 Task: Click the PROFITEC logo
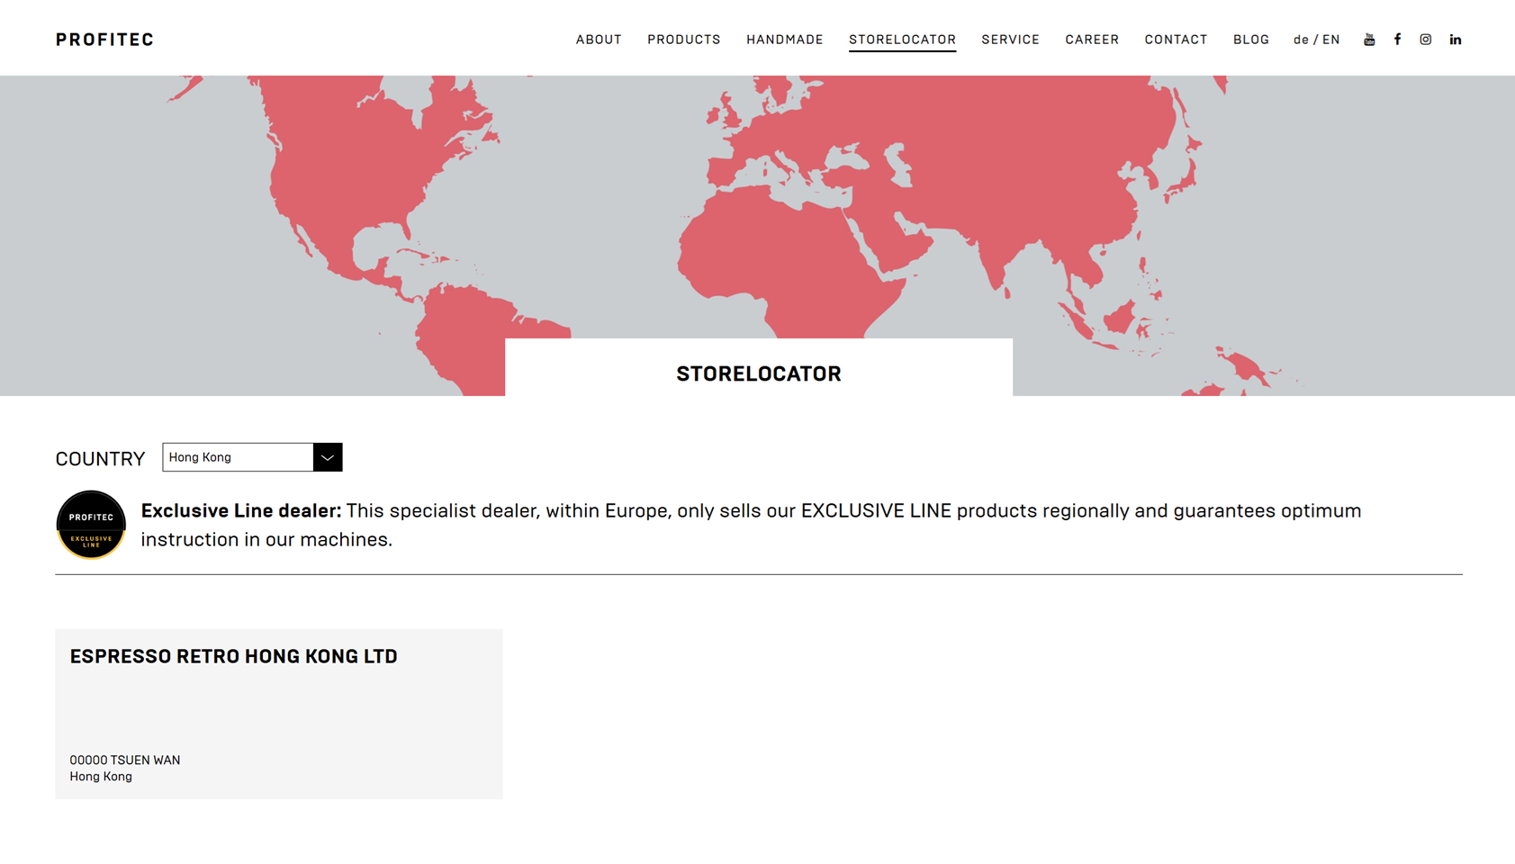click(x=104, y=40)
